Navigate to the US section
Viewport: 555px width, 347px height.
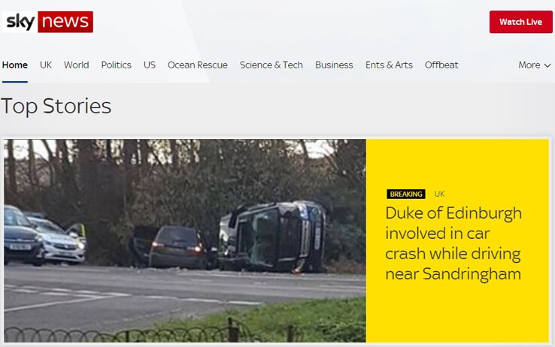(150, 65)
